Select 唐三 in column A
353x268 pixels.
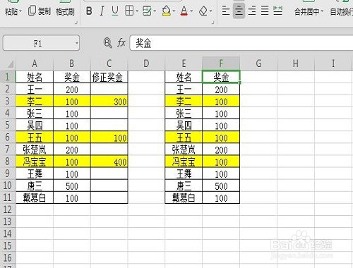click(x=35, y=185)
